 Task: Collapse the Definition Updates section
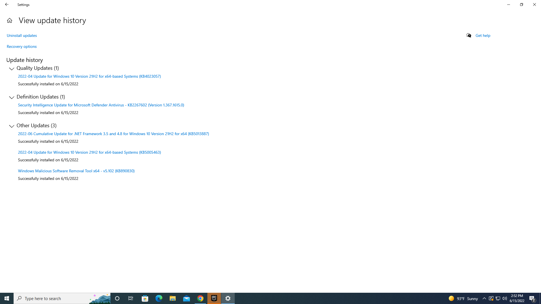[12, 98]
